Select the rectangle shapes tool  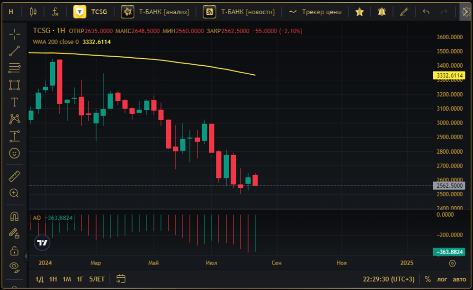[15, 85]
